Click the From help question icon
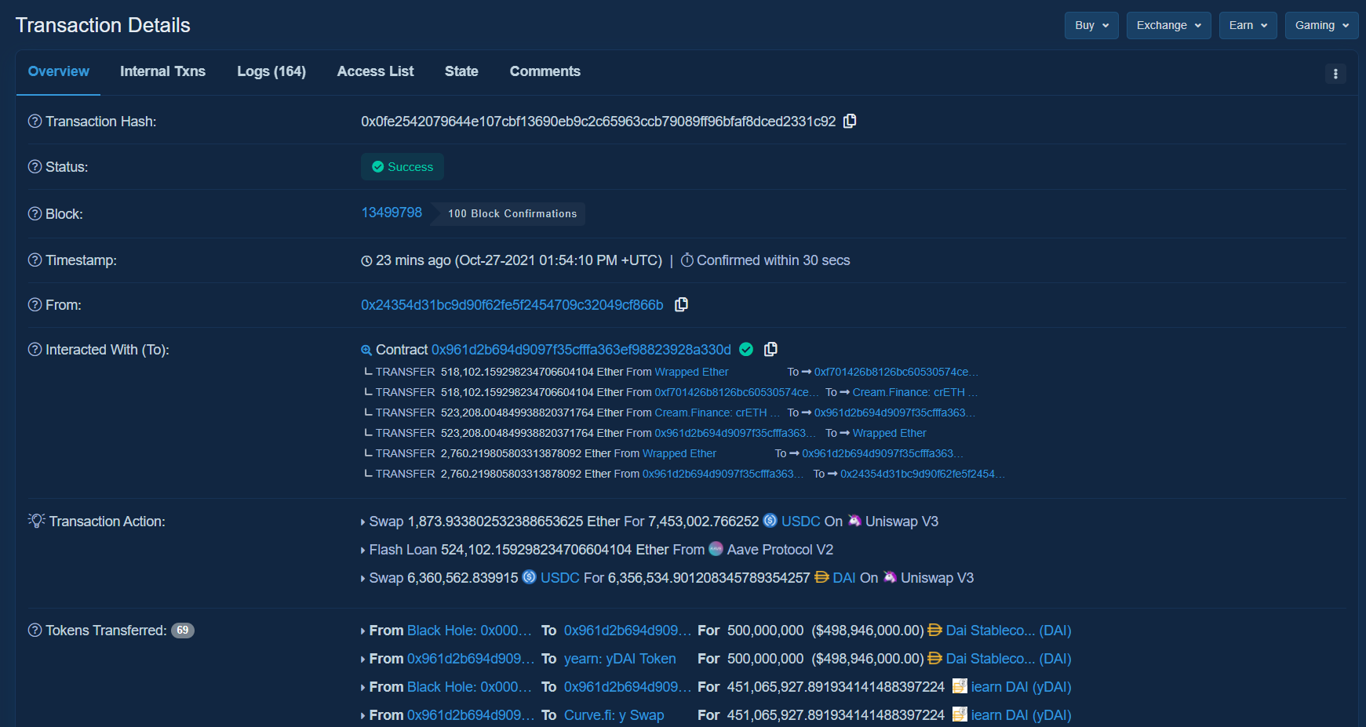 35,304
